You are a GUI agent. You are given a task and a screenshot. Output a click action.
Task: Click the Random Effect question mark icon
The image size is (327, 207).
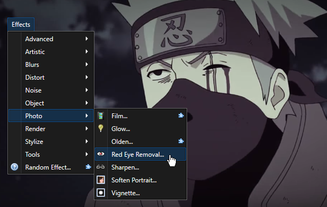click(x=14, y=167)
